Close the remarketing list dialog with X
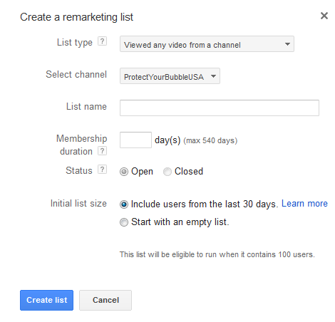Viewport: 335px width, 322px height. pyautogui.click(x=324, y=16)
